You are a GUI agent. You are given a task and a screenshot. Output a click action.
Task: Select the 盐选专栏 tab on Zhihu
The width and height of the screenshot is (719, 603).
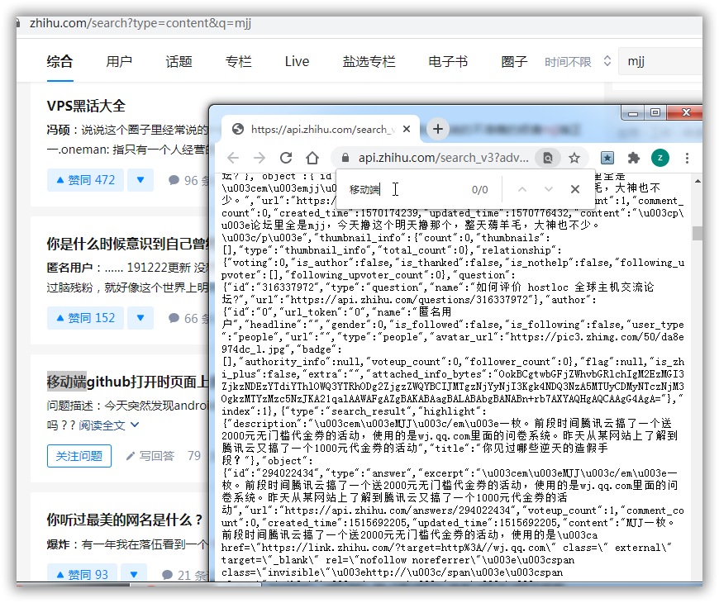pyautogui.click(x=369, y=62)
